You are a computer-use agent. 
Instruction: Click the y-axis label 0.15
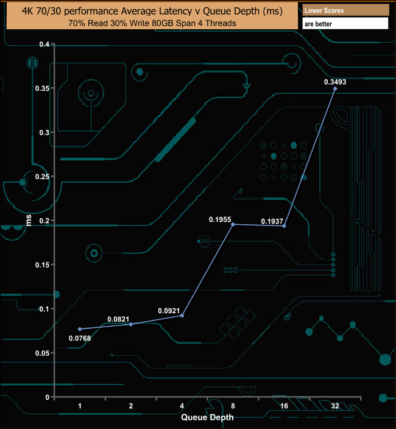click(x=42, y=265)
